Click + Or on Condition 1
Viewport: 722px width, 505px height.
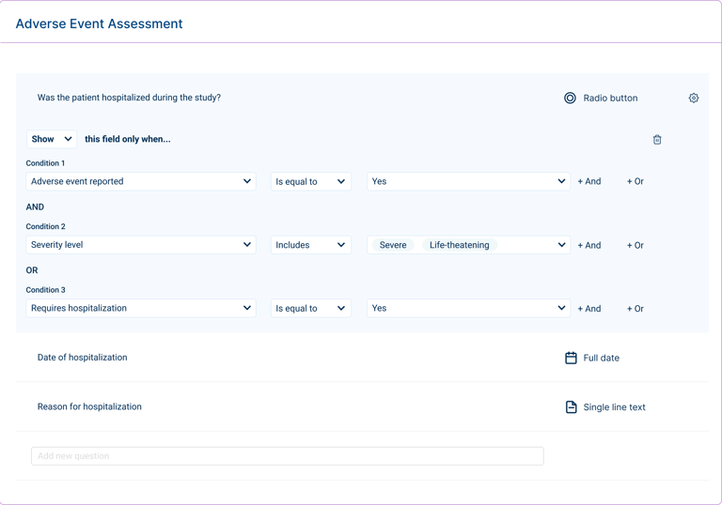coord(636,181)
